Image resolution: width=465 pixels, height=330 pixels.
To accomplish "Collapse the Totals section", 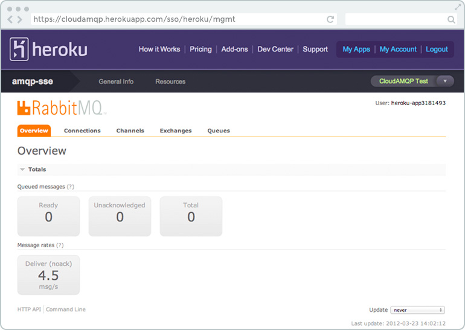I will pos(23,170).
